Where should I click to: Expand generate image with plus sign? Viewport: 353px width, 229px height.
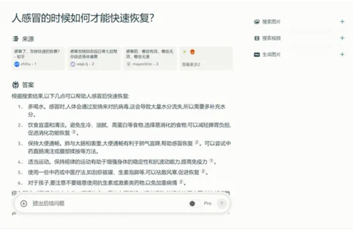[x=342, y=54]
